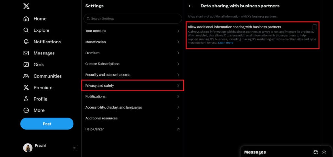Open account options via three dots beside Prachi
The height and width of the screenshot is (157, 333).
(x=74, y=148)
